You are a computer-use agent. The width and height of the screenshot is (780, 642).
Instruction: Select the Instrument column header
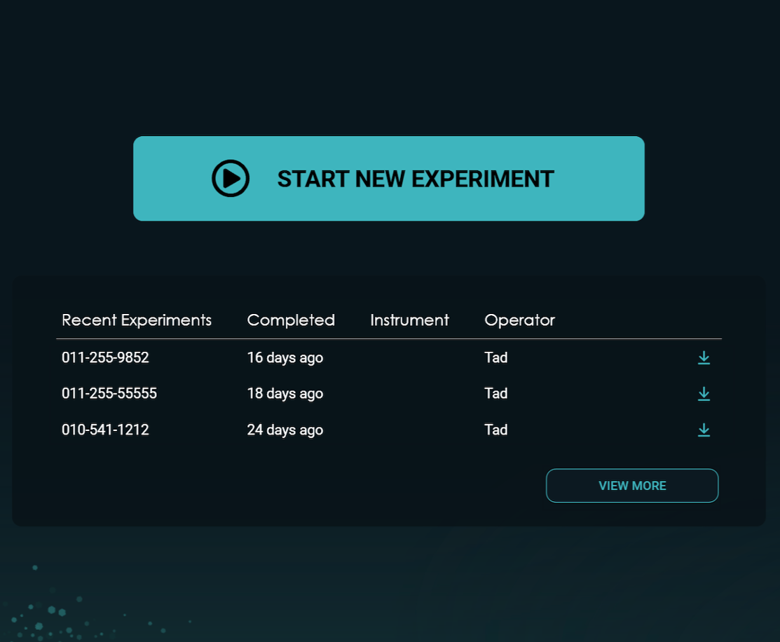click(409, 320)
